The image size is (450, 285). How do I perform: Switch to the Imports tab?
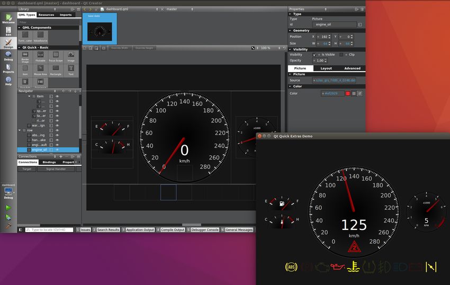pyautogui.click(x=66, y=15)
